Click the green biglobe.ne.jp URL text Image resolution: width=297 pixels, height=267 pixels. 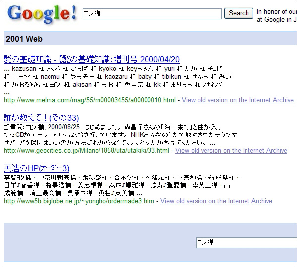(79, 201)
